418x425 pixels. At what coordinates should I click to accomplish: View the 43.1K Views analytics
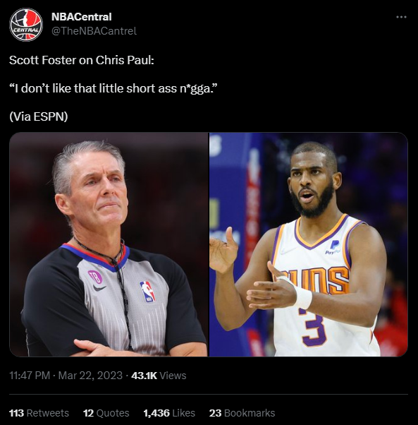(159, 376)
